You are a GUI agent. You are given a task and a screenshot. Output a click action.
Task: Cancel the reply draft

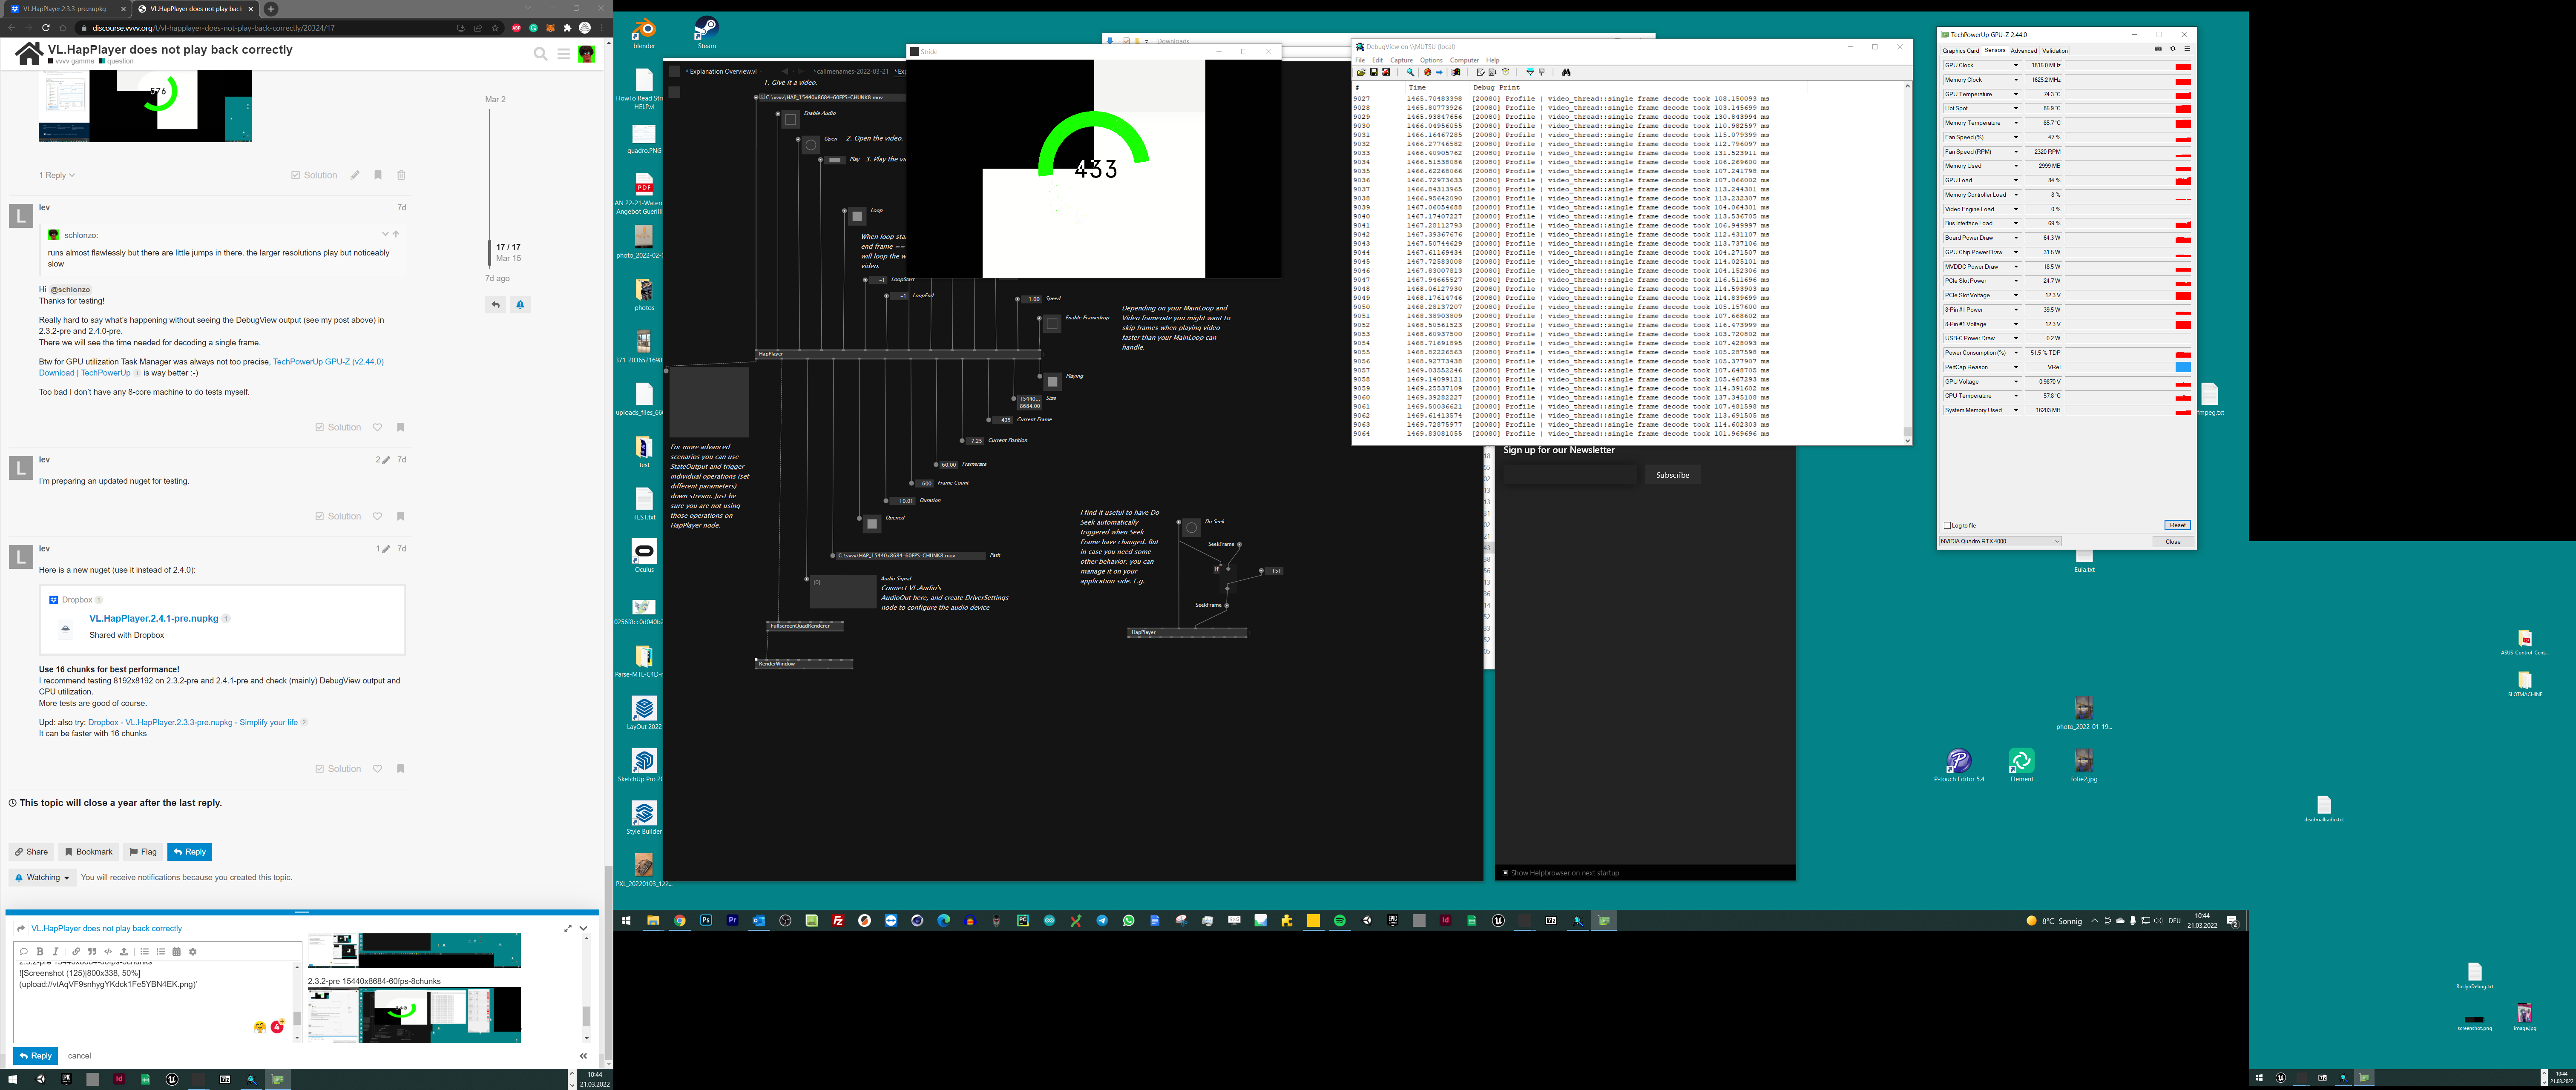[x=79, y=1056]
